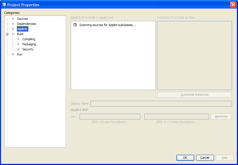Open Help for this dialog
The image size is (238, 165).
pyautogui.click(x=224, y=158)
